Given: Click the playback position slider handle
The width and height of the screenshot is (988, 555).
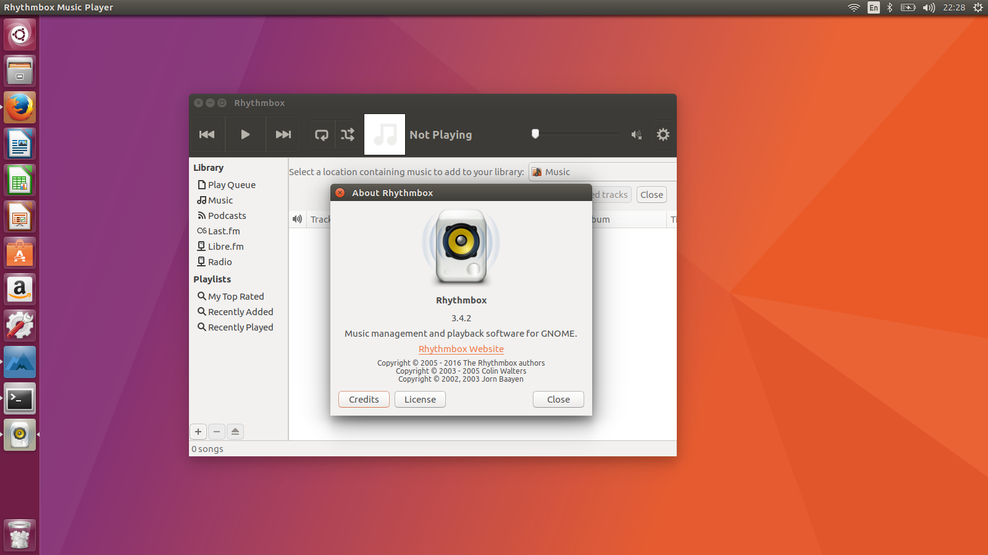Looking at the screenshot, I should (x=535, y=134).
